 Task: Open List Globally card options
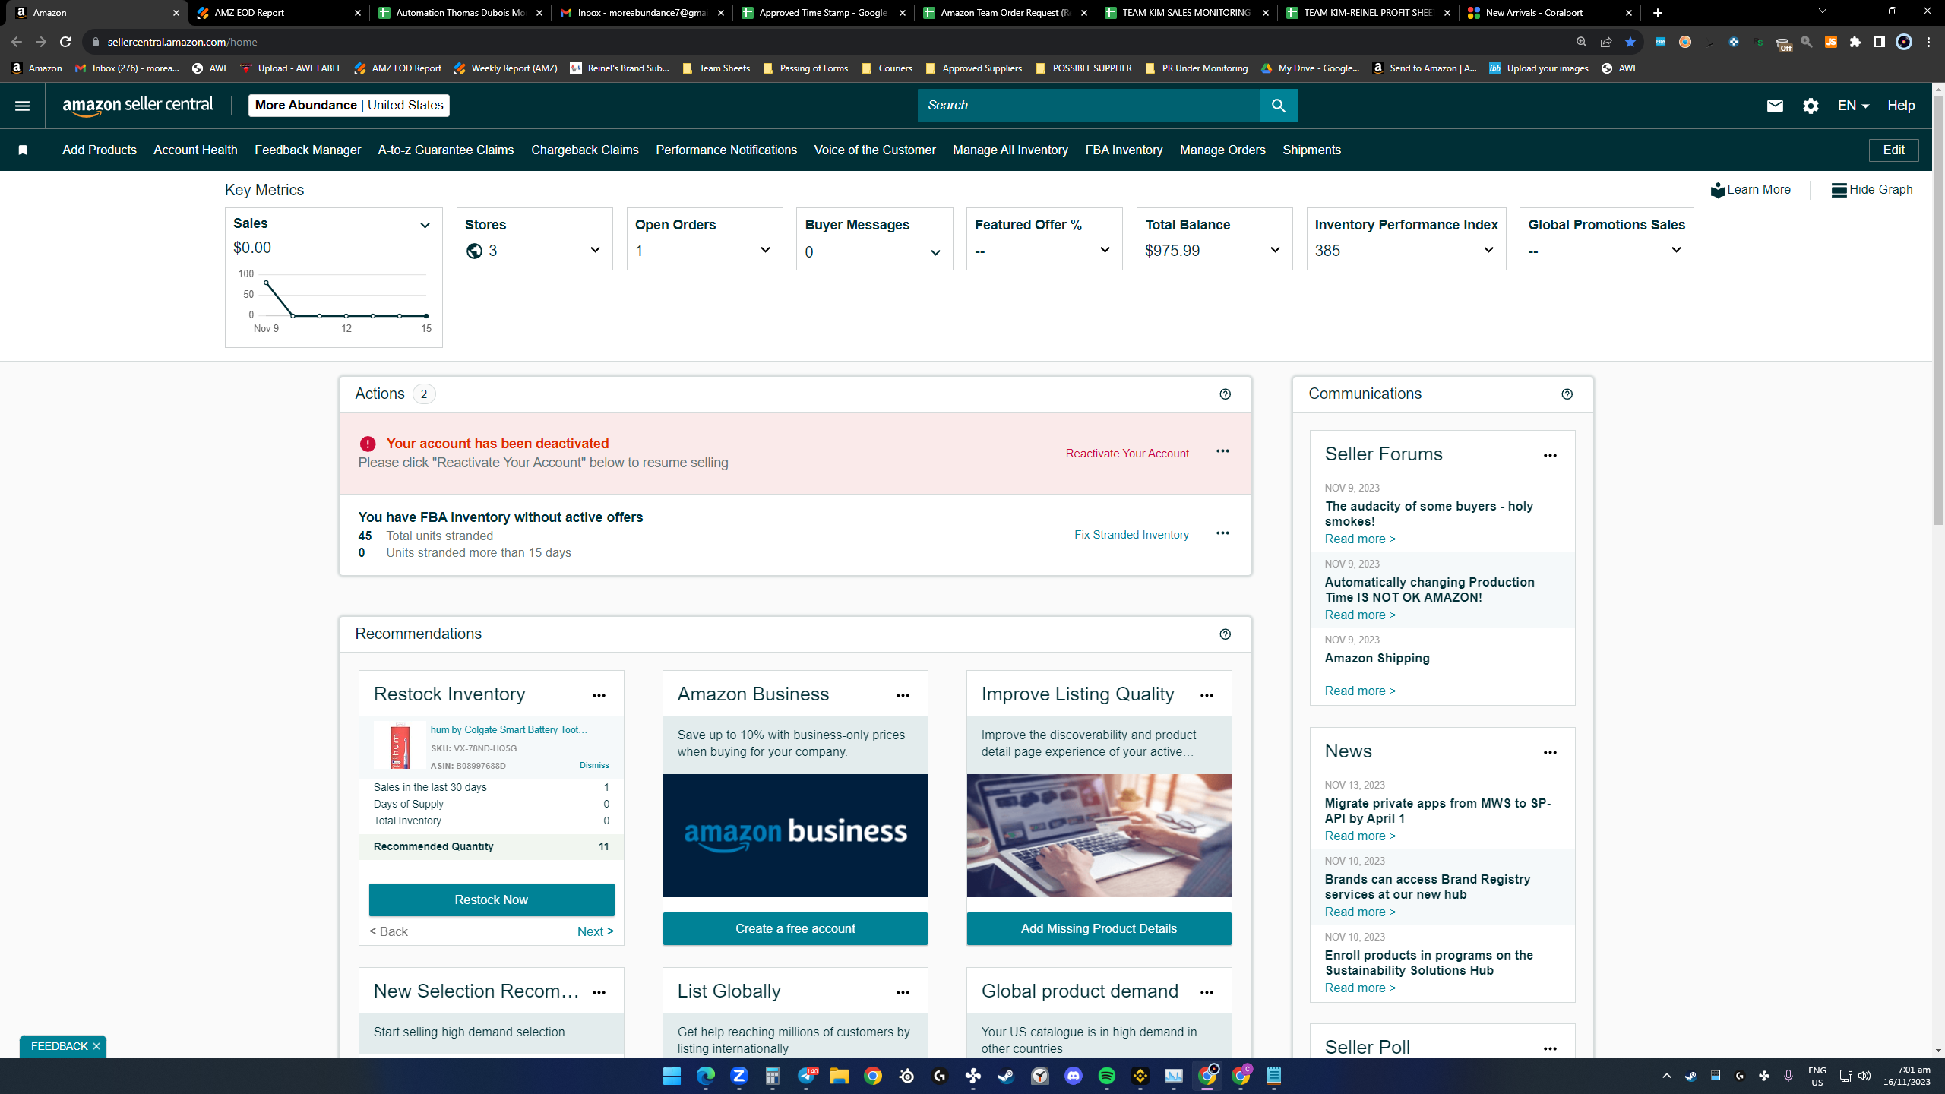[x=903, y=993]
